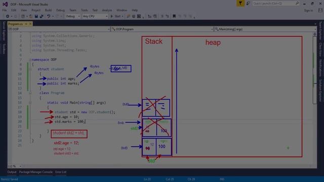This screenshot has height=182, width=324.
Task: Click the Save toolbar icon
Action: point(36,16)
